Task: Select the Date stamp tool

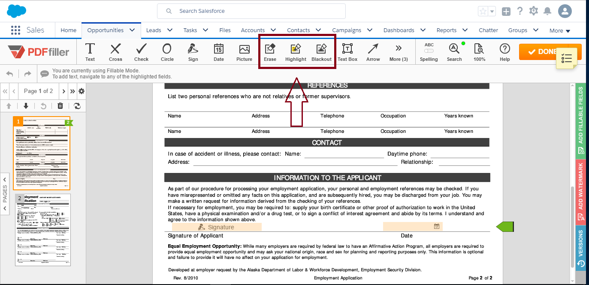Action: coord(219,52)
